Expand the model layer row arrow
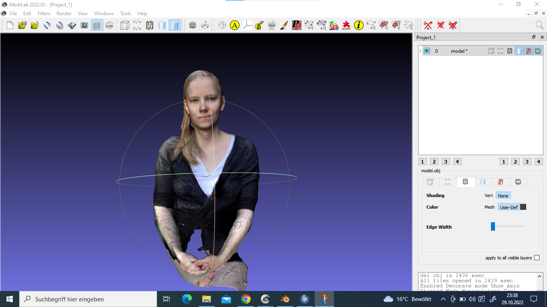Screen dimensions: 547x307 point(420,51)
